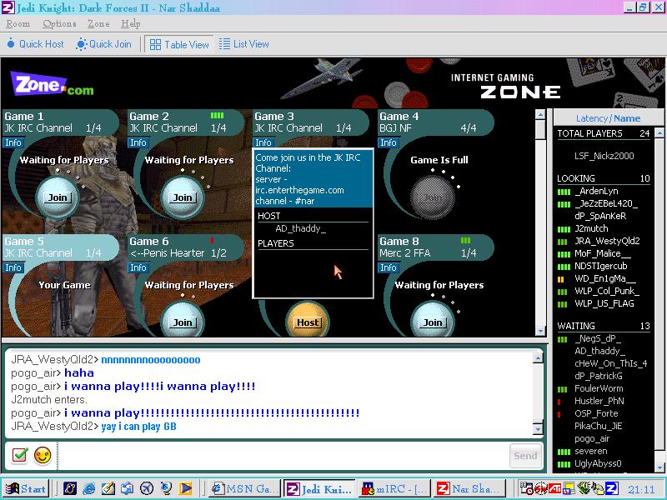Open the Options menu
Image resolution: width=667 pixels, height=500 pixels.
(x=59, y=24)
